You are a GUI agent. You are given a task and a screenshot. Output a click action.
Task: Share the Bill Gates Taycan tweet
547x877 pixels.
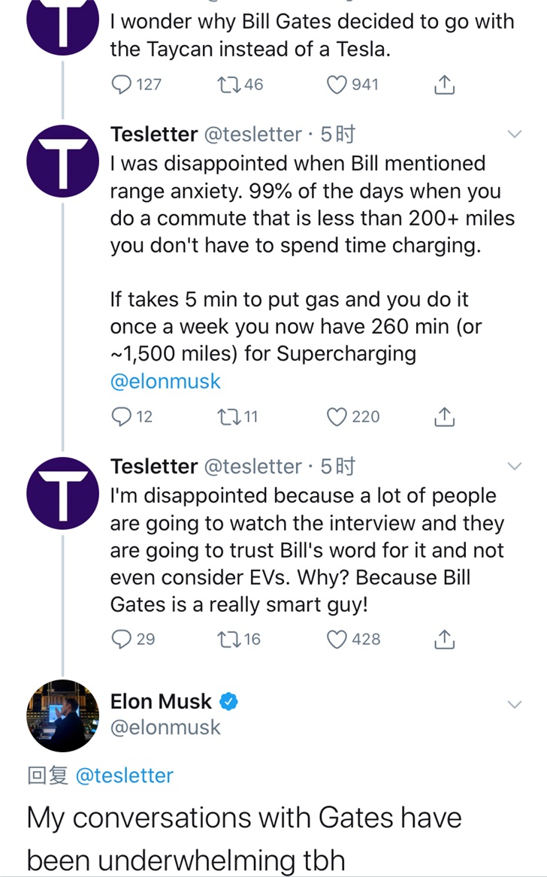point(445,85)
